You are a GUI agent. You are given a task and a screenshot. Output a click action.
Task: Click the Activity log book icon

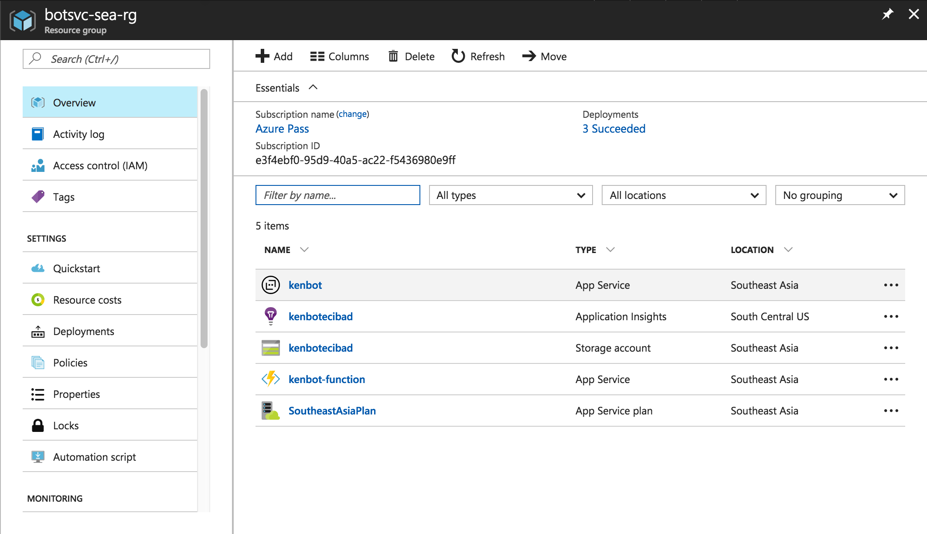click(38, 134)
